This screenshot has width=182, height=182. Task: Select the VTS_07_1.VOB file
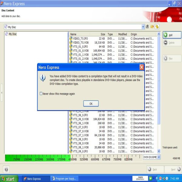click(x=81, y=135)
